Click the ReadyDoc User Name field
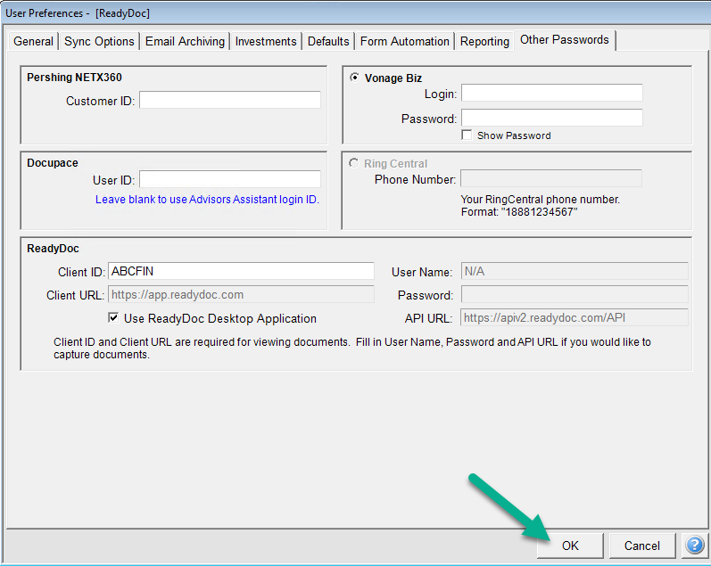Screen dimensions: 711x566 pos(575,271)
